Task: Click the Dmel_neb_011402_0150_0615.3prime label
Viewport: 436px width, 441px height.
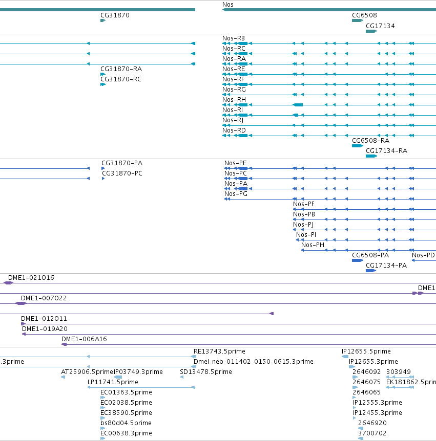Action: pos(254,361)
